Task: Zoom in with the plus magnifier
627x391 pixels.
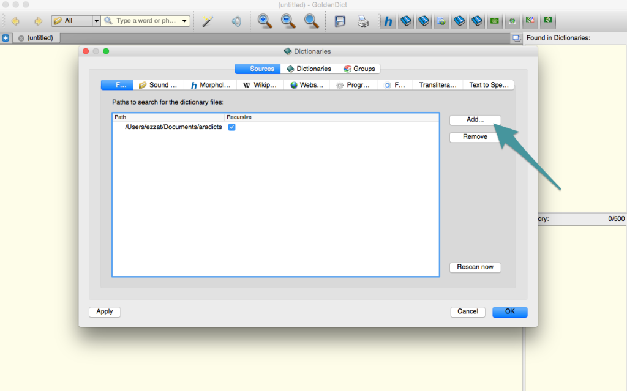Action: tap(265, 21)
